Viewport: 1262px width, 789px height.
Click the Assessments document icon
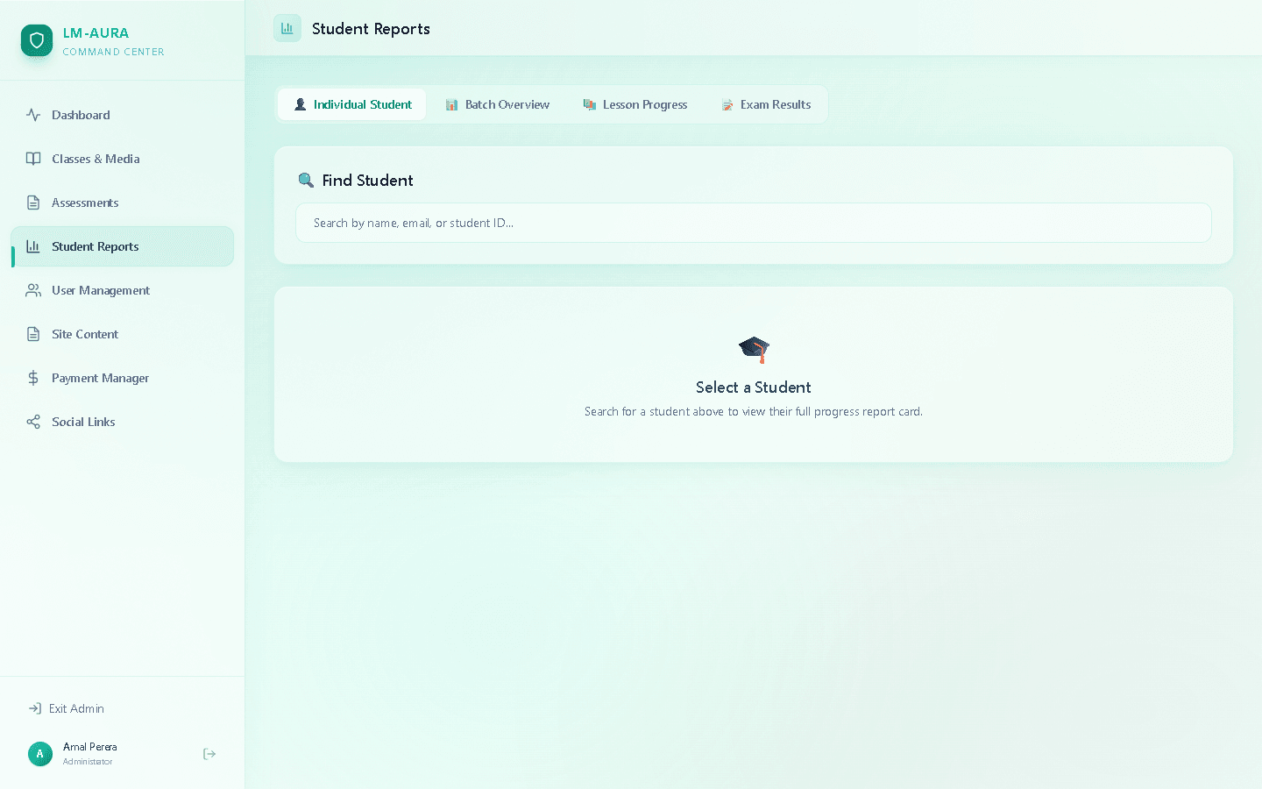33,203
